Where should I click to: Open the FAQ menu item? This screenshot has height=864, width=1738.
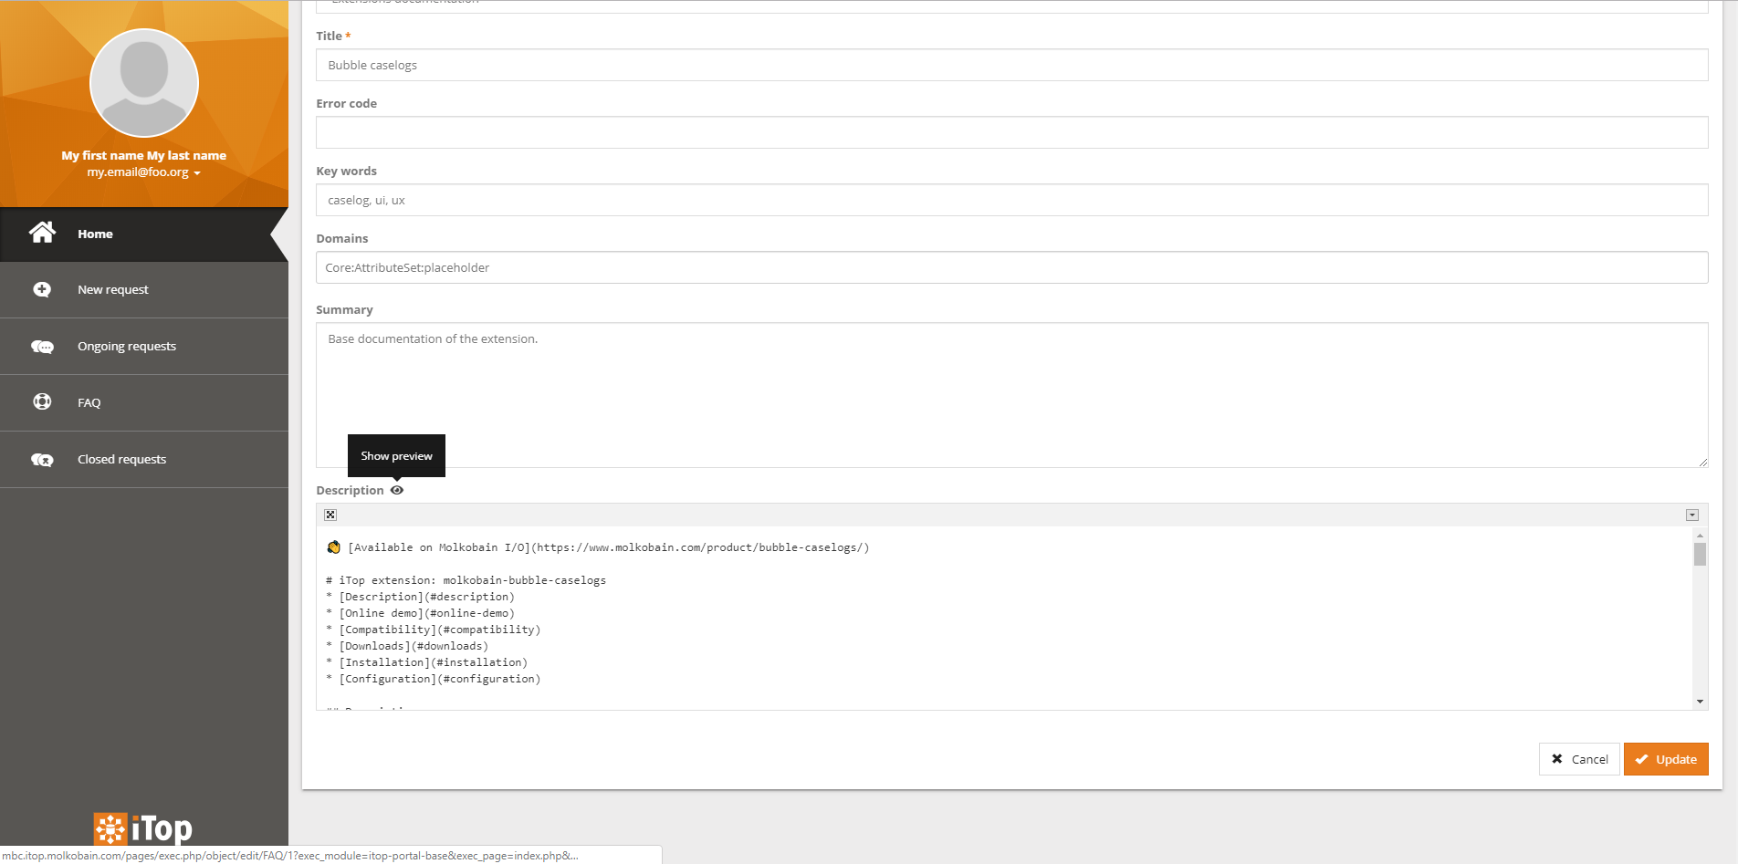[144, 403]
